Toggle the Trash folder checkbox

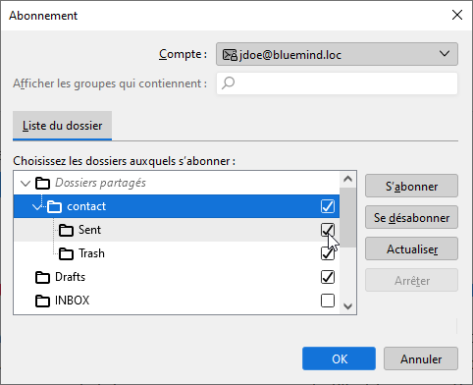click(x=328, y=253)
